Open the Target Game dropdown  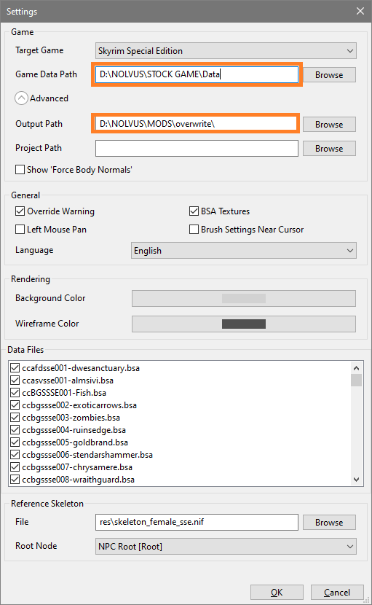coord(226,51)
